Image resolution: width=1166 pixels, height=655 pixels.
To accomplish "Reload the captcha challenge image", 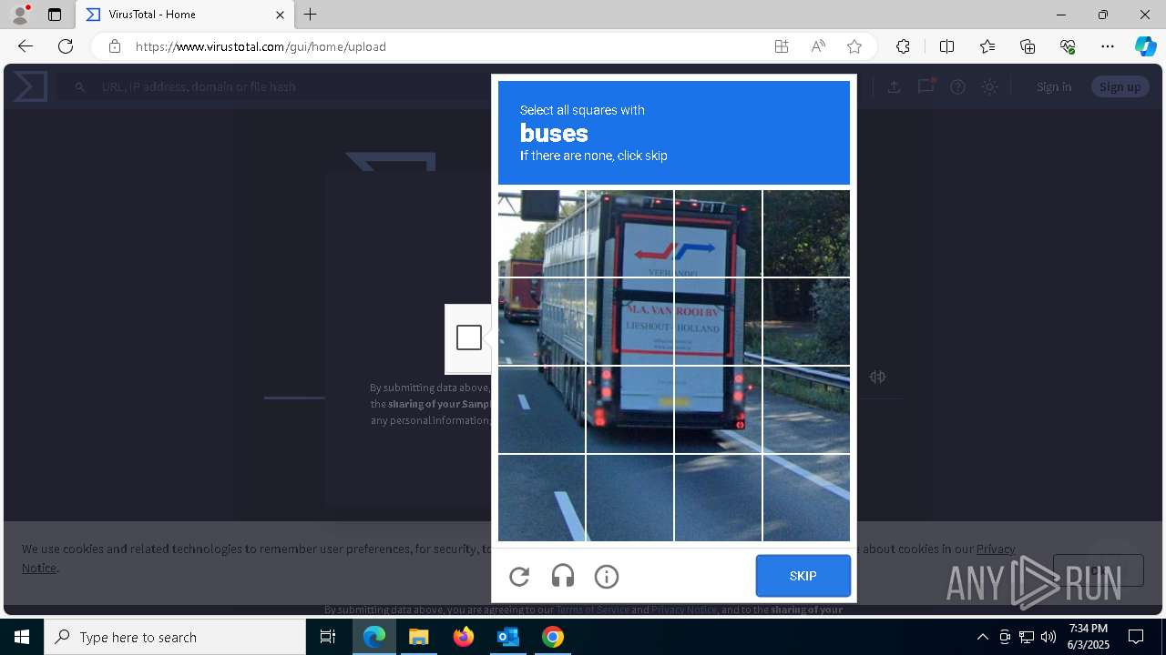I will point(519,576).
